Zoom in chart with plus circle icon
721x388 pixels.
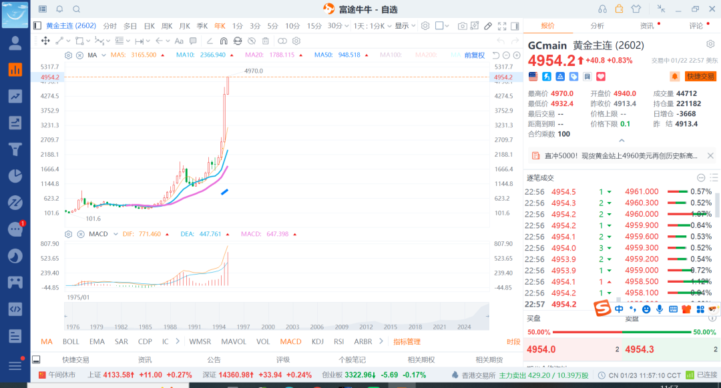pyautogui.click(x=517, y=55)
